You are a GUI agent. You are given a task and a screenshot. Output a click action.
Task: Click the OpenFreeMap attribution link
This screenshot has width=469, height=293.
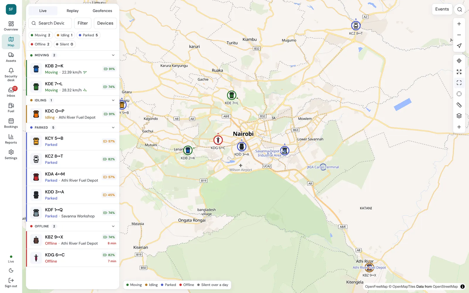click(376, 287)
